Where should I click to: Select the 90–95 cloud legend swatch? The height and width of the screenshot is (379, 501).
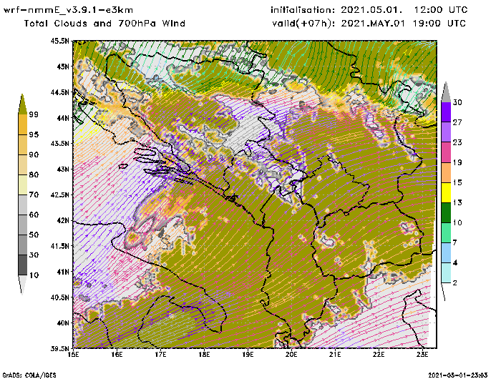coord(23,144)
